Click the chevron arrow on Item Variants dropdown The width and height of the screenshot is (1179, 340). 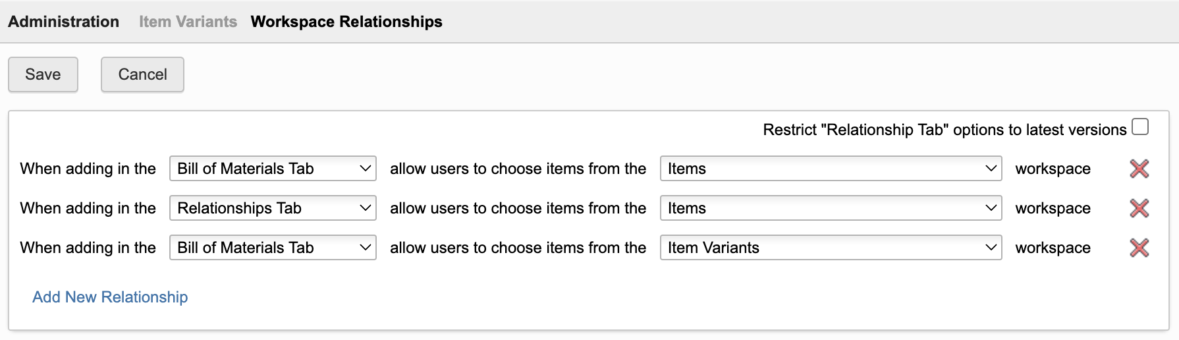point(991,248)
